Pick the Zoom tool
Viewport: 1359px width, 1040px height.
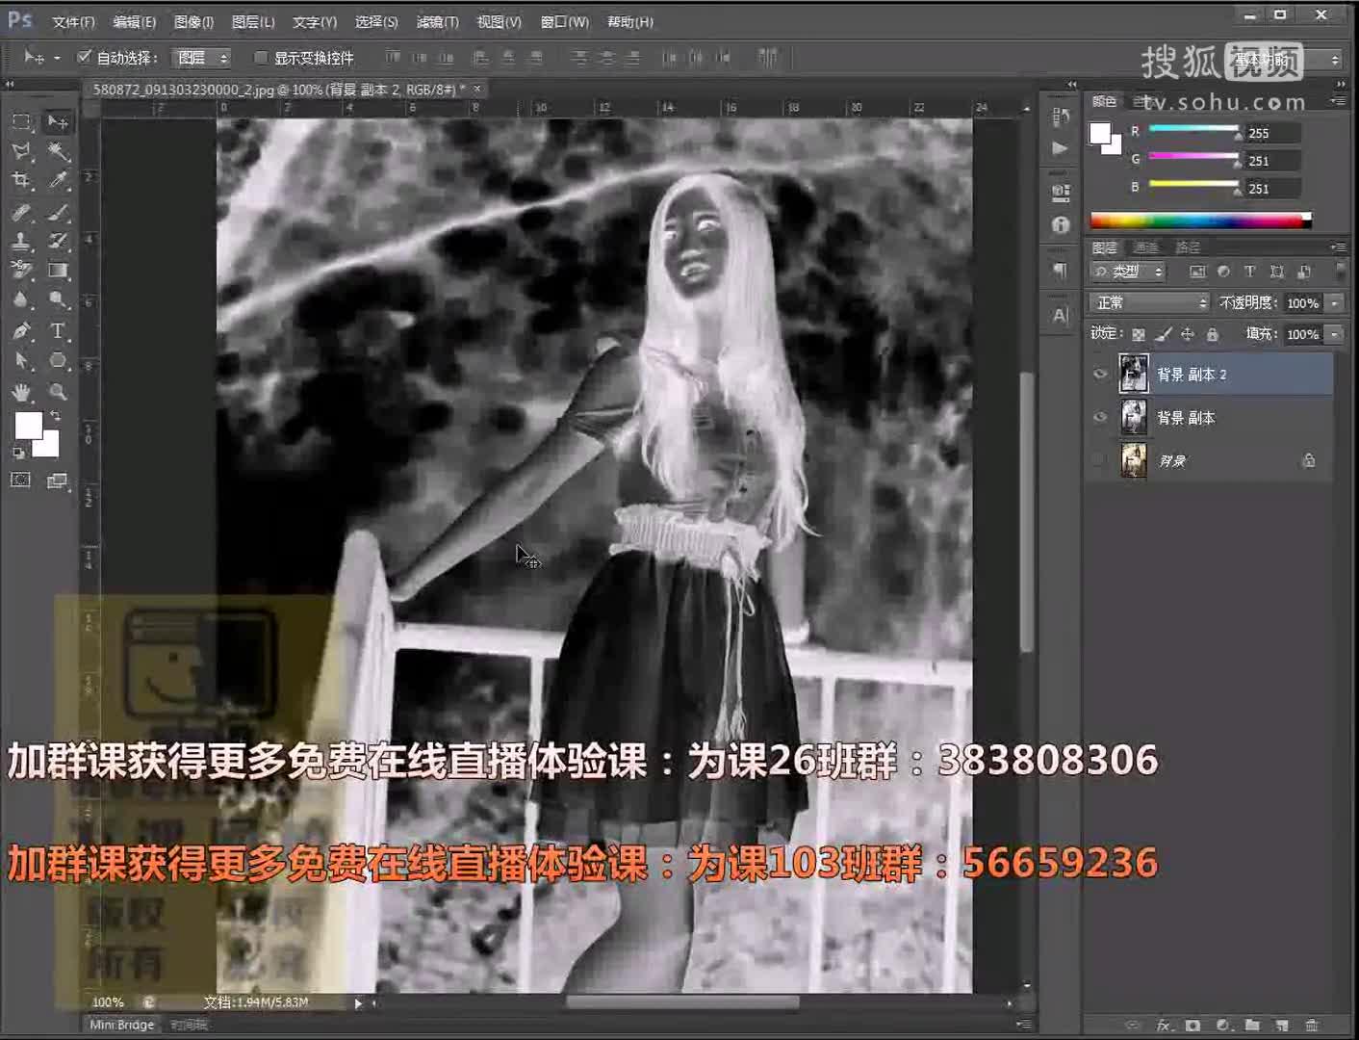pyautogui.click(x=58, y=393)
